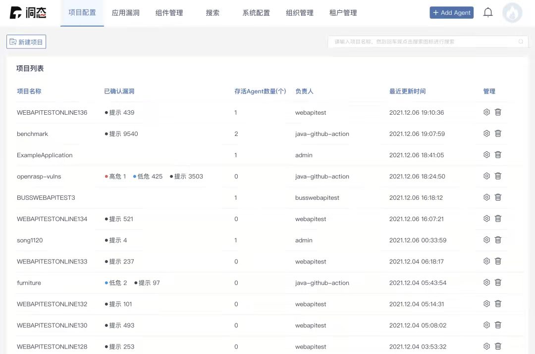Click 低危 425 tag of openrasp-vulns

point(148,177)
